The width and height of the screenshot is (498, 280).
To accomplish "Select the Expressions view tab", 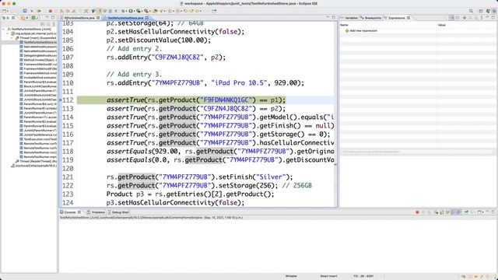I will tap(397, 18).
